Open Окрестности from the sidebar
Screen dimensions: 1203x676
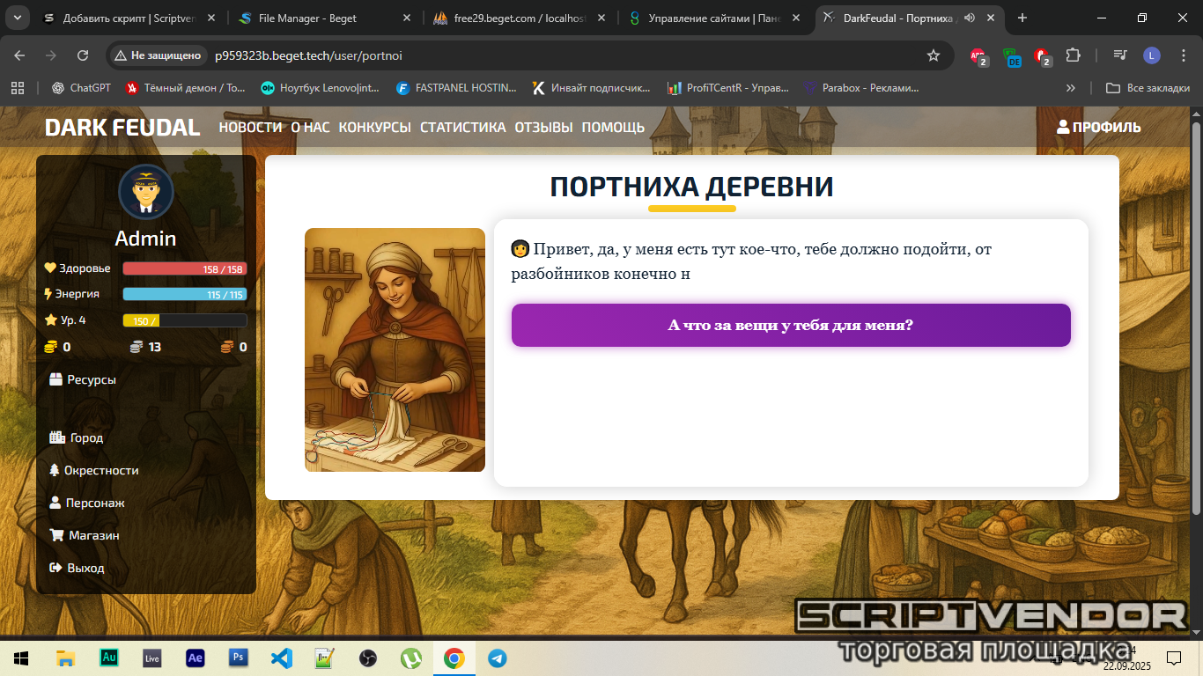click(93, 470)
